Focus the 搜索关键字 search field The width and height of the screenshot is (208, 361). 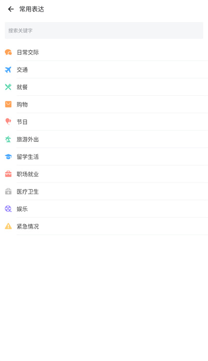(x=104, y=31)
